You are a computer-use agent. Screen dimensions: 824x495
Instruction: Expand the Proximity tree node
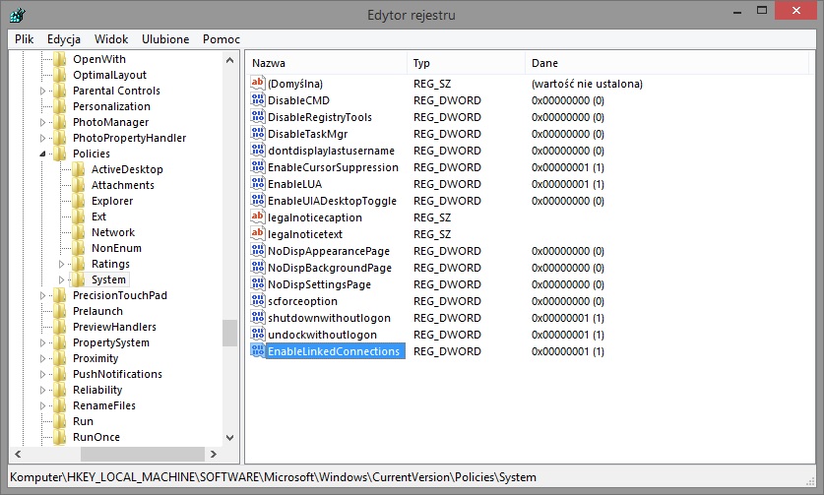point(42,358)
